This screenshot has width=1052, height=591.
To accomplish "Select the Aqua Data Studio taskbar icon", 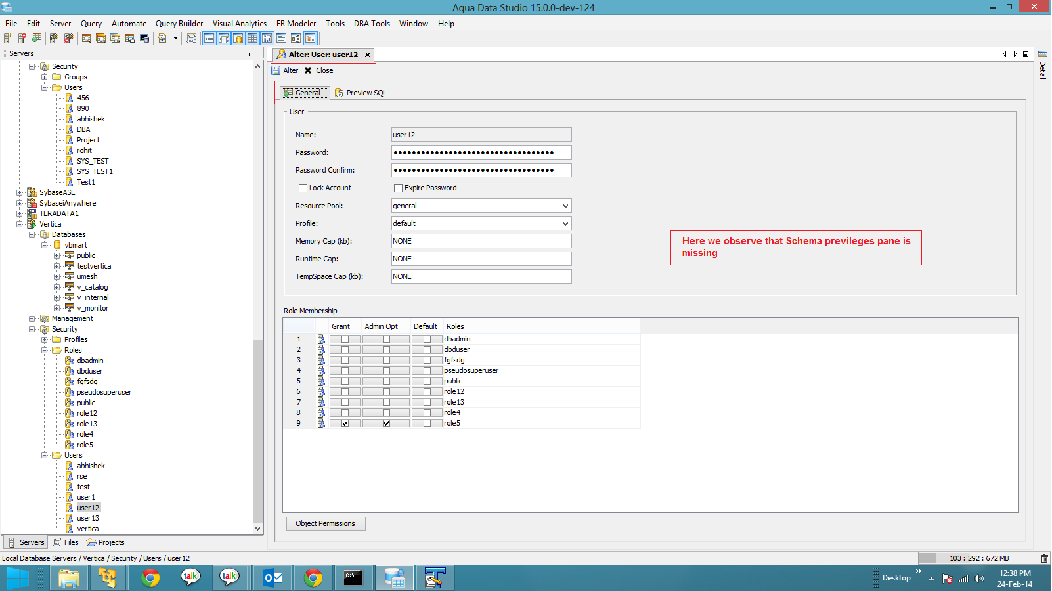I will 394,578.
